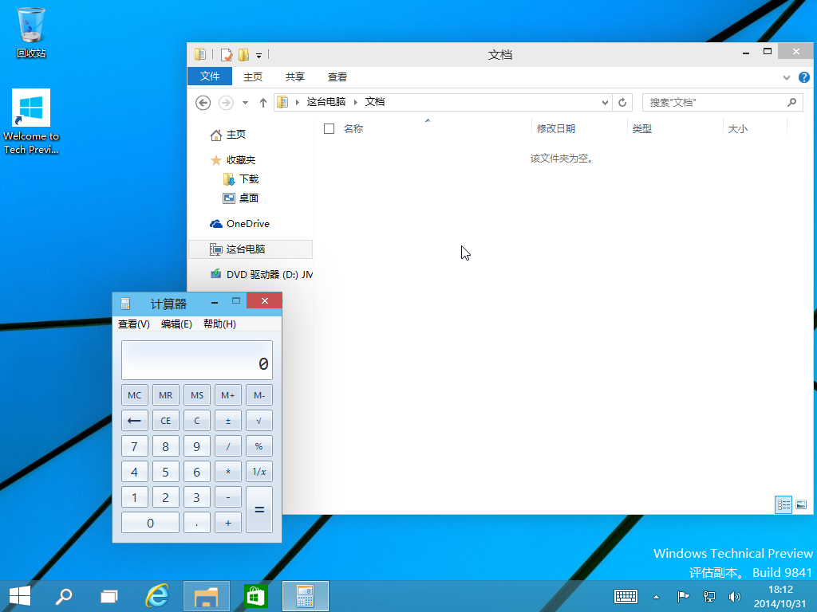
Task: Refresh the 文档 folder view
Action: tap(622, 103)
